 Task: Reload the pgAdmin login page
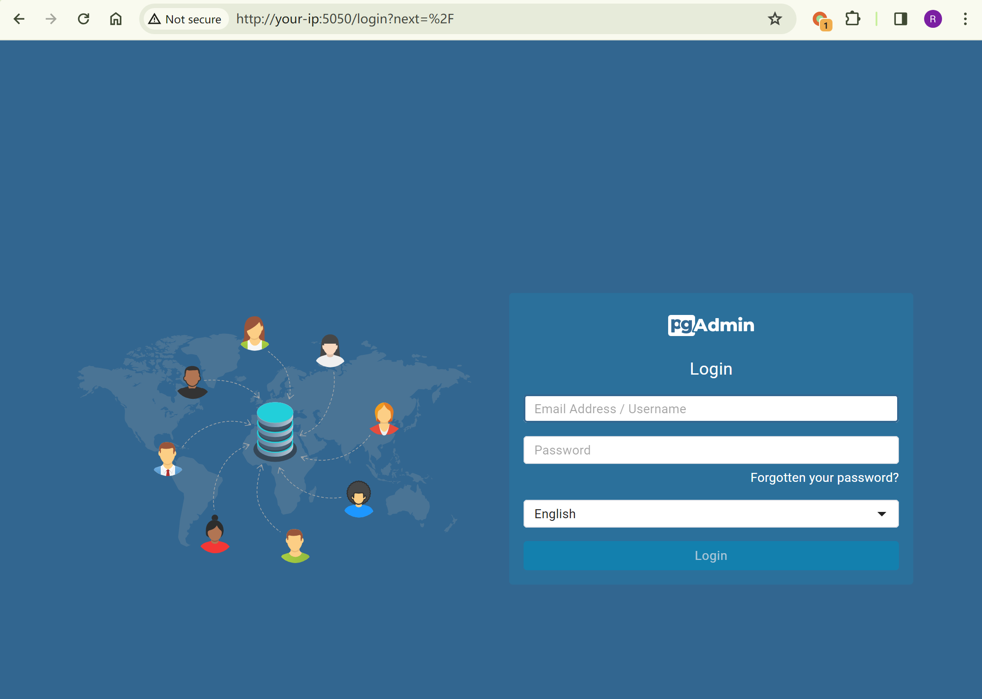click(x=84, y=19)
